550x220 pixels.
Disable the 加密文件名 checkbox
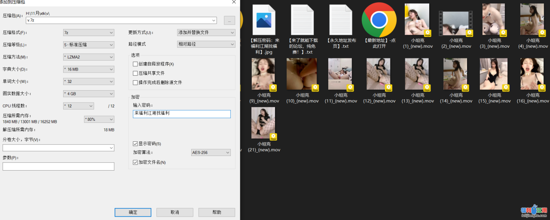[x=135, y=162]
